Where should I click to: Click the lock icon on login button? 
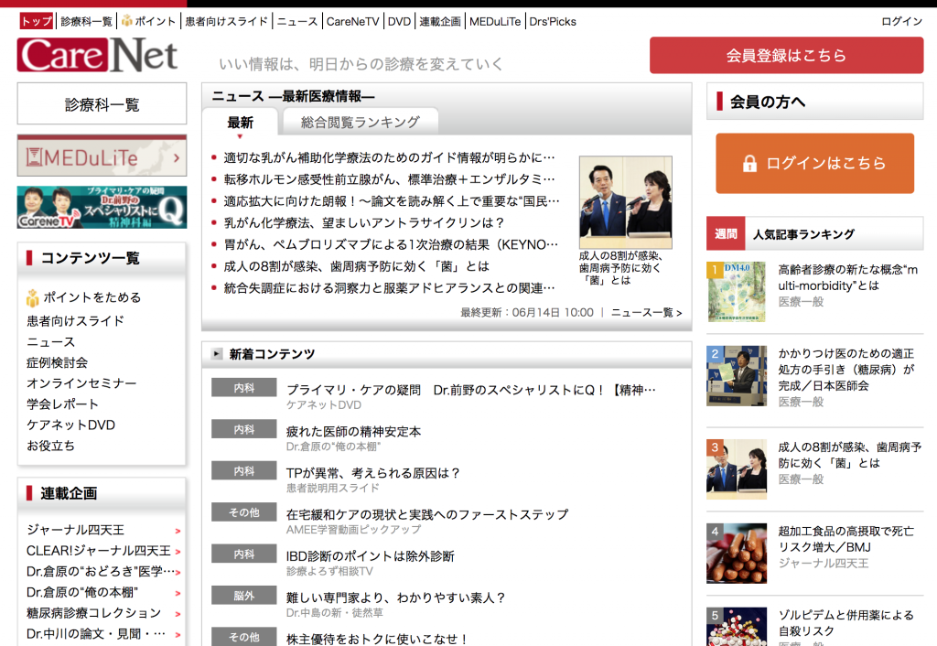click(749, 163)
